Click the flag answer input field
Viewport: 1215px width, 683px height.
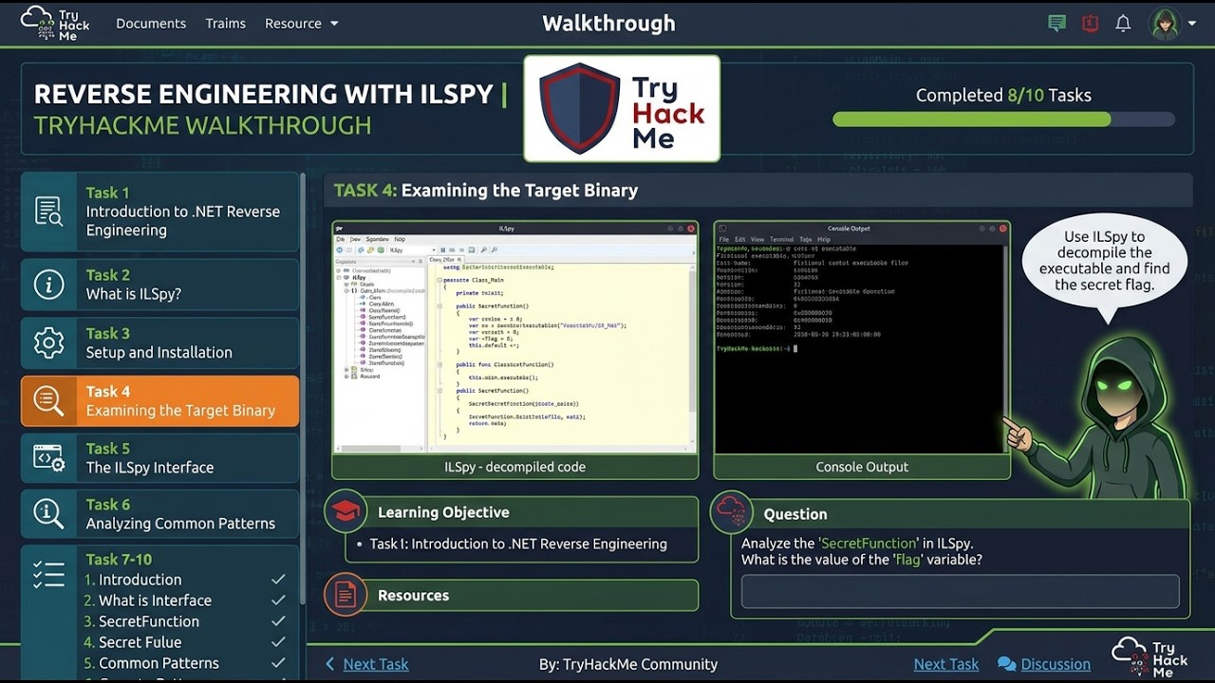pyautogui.click(x=960, y=591)
